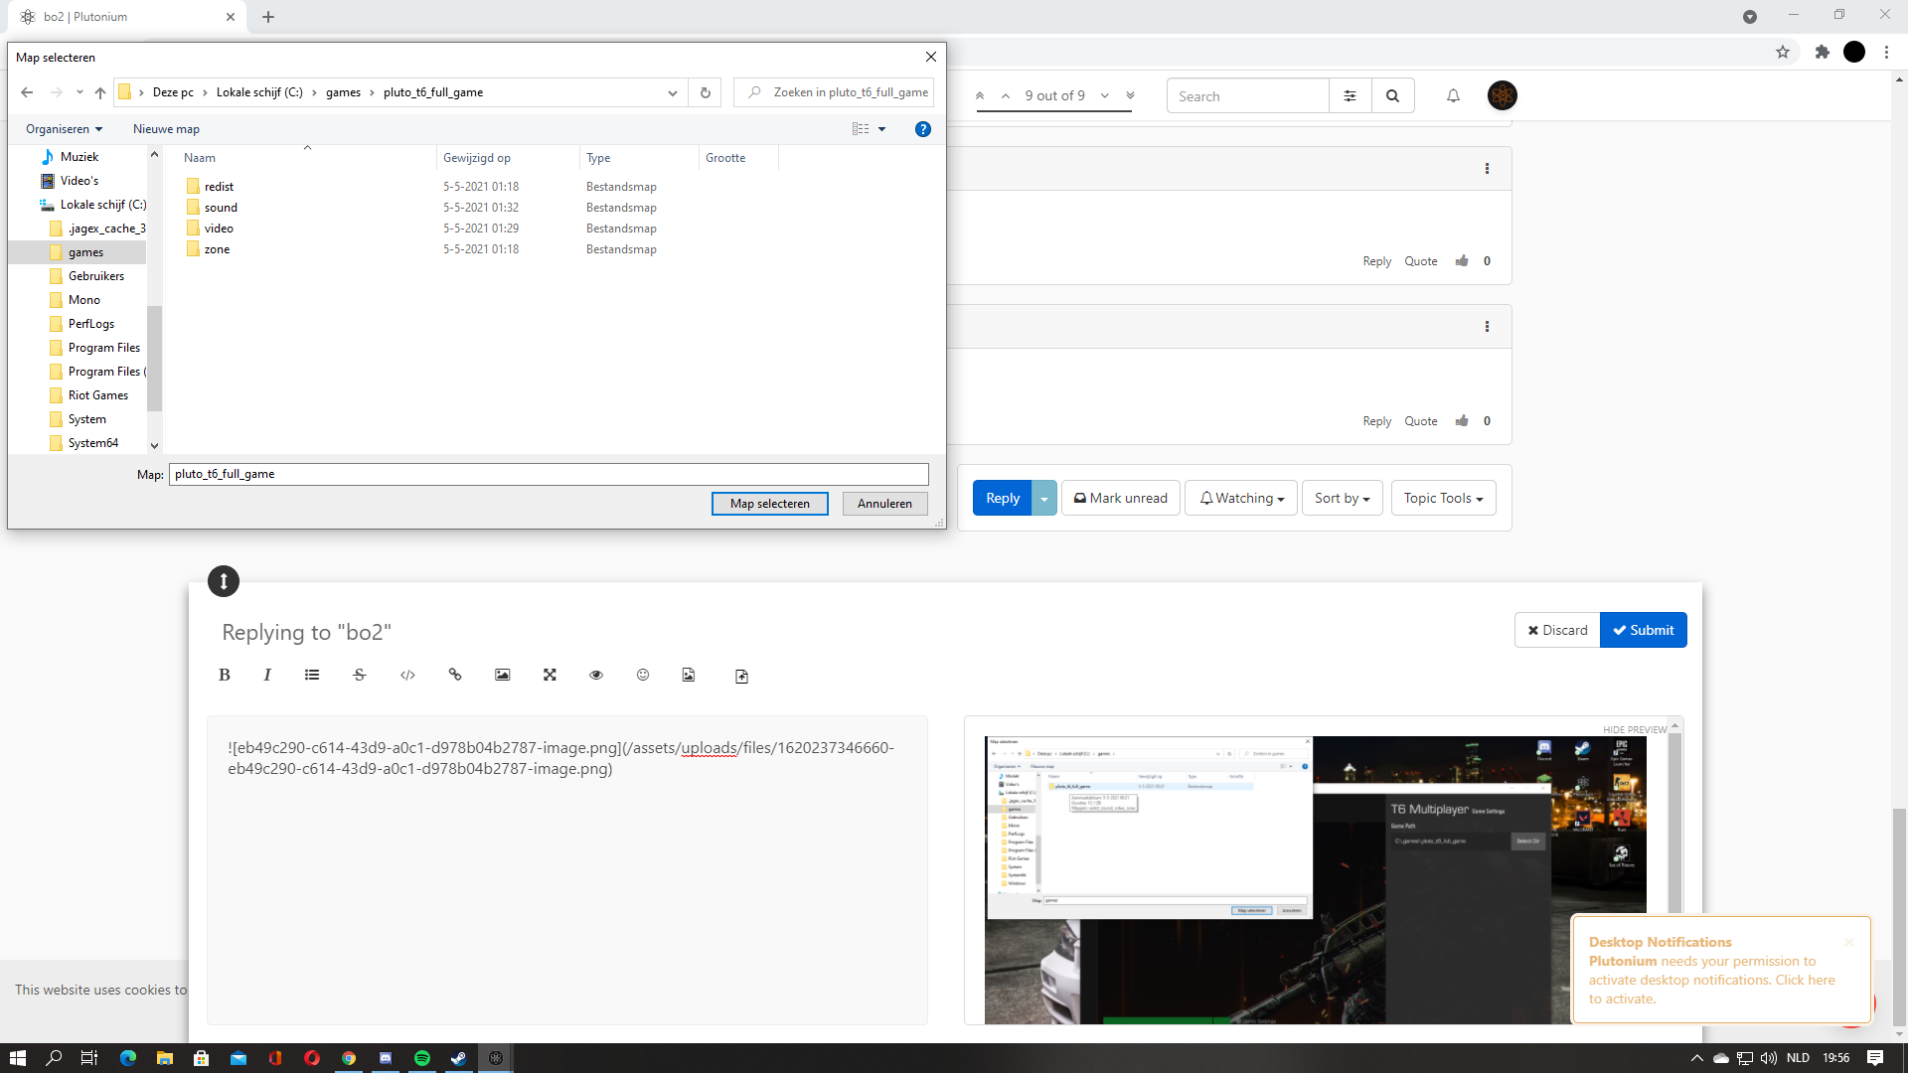1908x1073 pixels.
Task: Open the navigation path dropdown
Action: (x=672, y=91)
